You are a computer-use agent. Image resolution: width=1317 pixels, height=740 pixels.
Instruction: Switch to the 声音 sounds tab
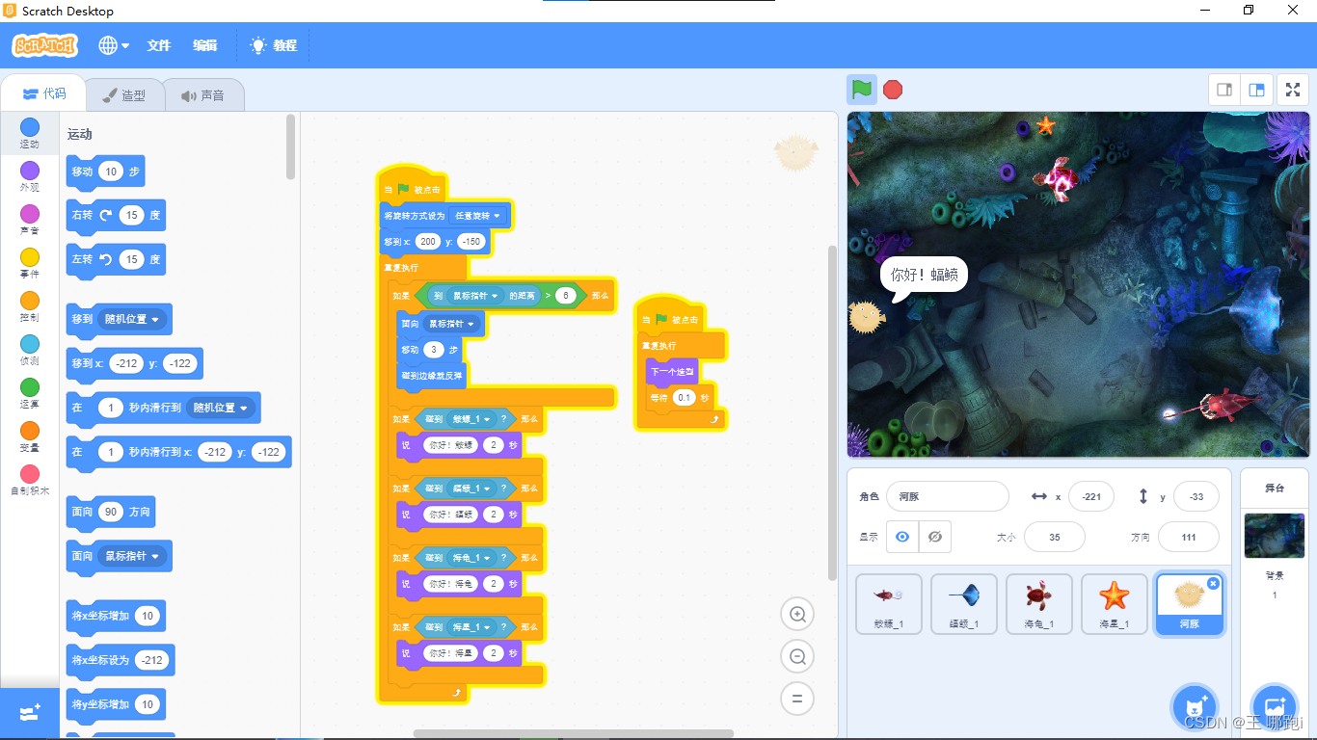coord(202,95)
